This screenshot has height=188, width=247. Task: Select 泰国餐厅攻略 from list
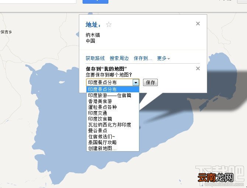point(113,142)
